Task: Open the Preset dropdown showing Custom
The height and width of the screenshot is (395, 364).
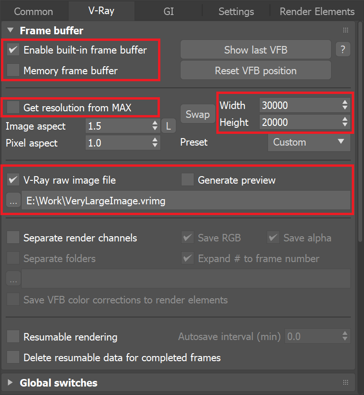Action: (x=309, y=142)
